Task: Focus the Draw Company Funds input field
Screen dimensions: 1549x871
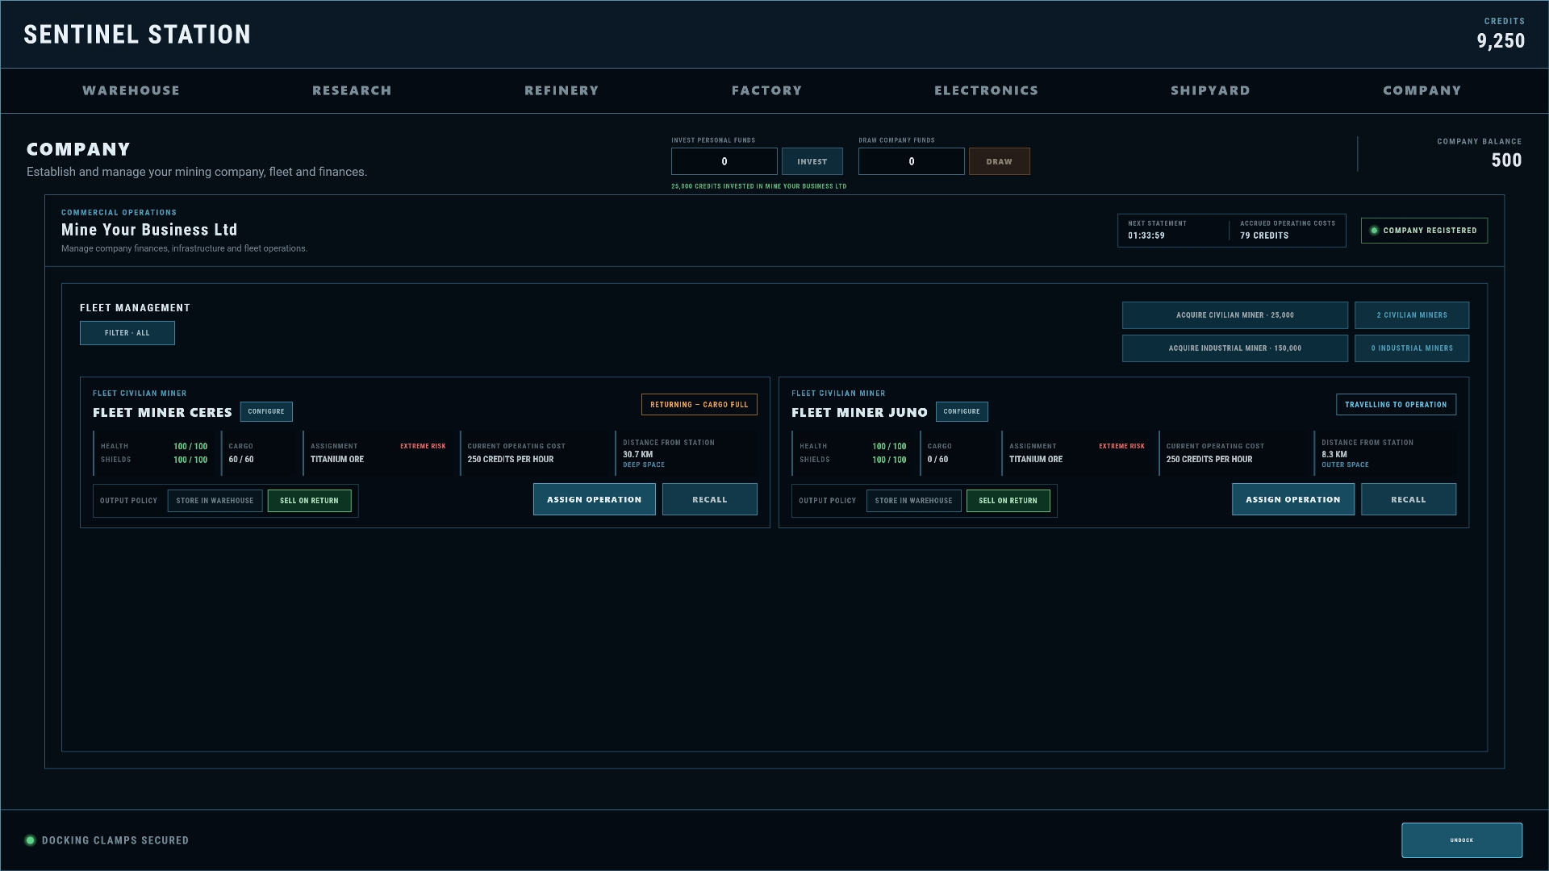Action: pos(912,161)
